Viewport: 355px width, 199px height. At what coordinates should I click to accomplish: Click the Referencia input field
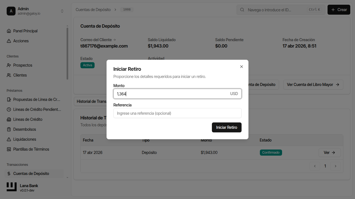(177, 113)
